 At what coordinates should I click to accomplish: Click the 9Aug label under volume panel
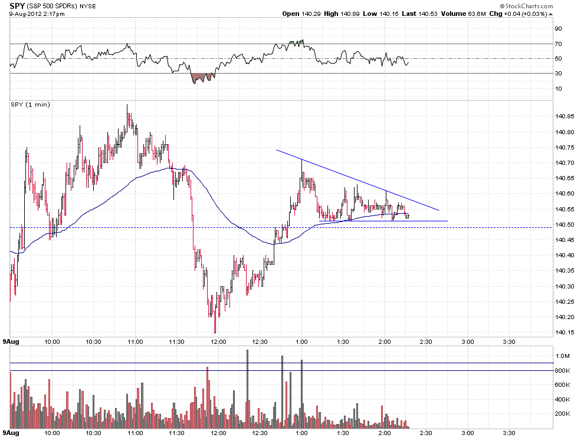[x=11, y=433]
